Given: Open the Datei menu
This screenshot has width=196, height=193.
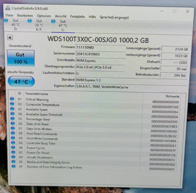Looking at the screenshot, I should point(9,15).
